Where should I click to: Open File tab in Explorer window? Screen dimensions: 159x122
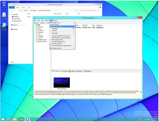pyautogui.click(x=12, y=8)
